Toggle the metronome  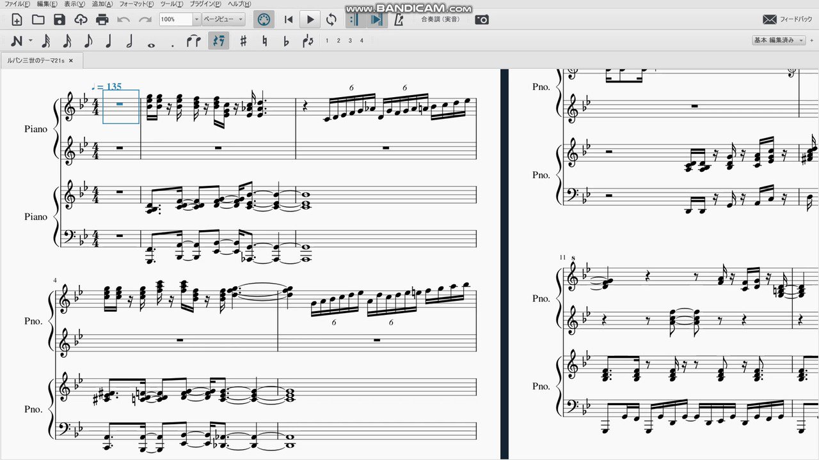[399, 19]
